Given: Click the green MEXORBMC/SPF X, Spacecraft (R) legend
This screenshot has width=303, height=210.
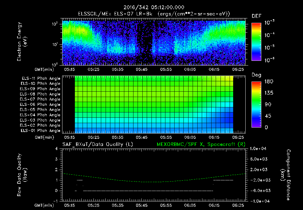Looking at the screenshot, I should [201, 144].
